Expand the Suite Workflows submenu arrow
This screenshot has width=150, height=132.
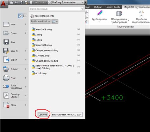(26, 87)
